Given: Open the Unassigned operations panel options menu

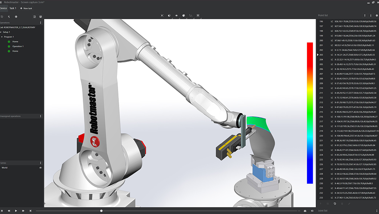Looking at the screenshot, I should tap(40, 116).
